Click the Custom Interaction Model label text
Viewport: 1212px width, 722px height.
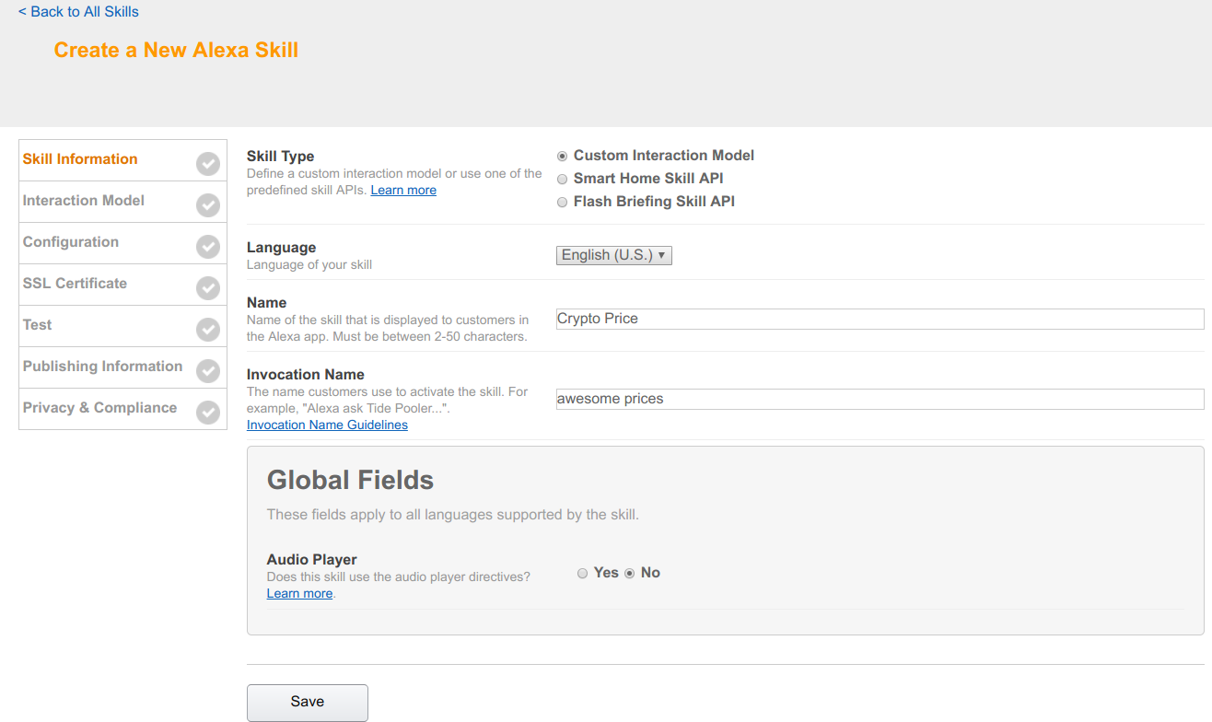664,156
